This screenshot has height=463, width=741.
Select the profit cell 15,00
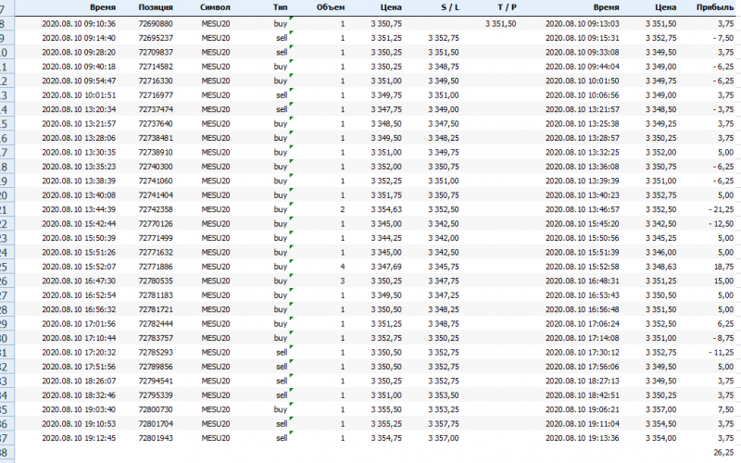[x=723, y=281]
